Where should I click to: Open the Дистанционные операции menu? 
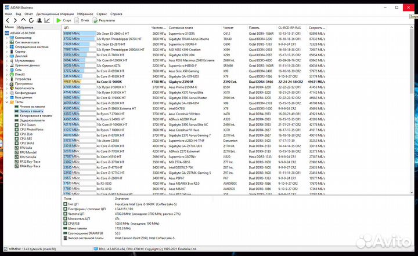55,14
